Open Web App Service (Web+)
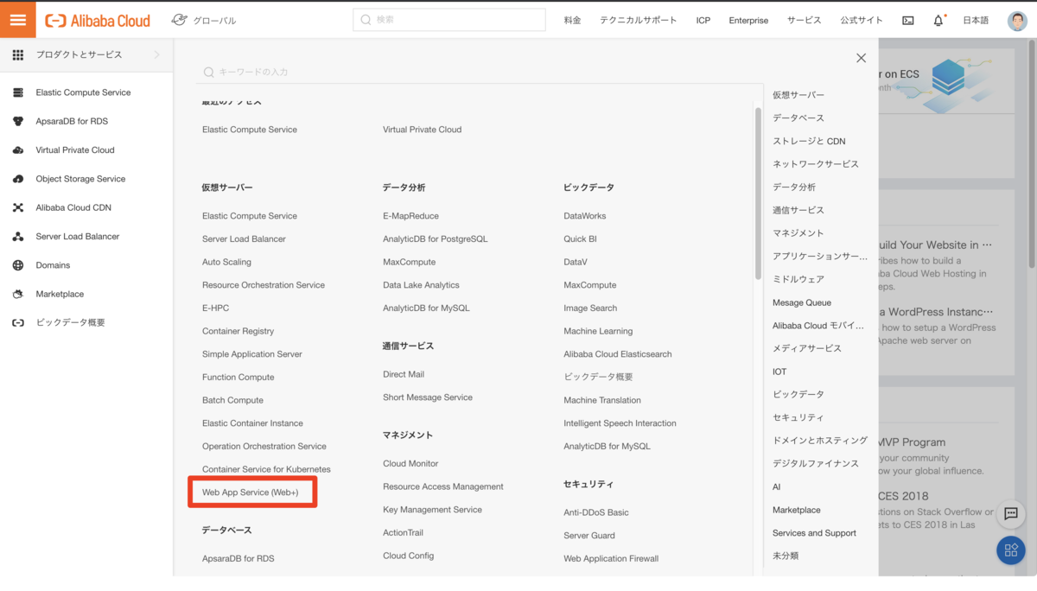 [x=251, y=492]
